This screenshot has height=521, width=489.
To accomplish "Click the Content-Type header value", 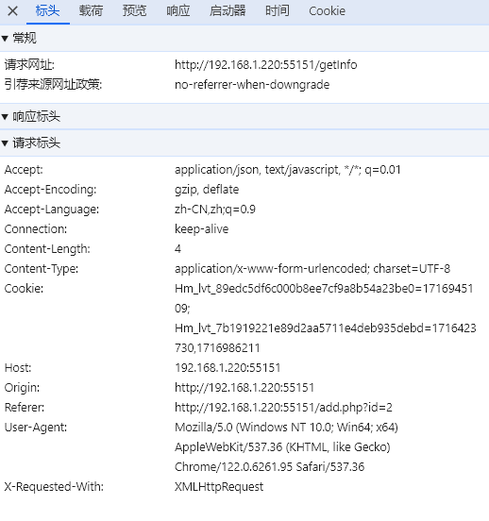I will (x=312, y=268).
